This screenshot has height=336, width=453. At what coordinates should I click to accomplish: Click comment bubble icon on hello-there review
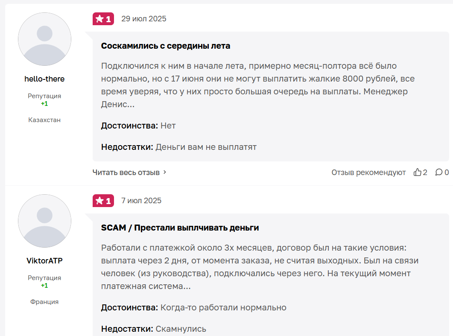(438, 172)
